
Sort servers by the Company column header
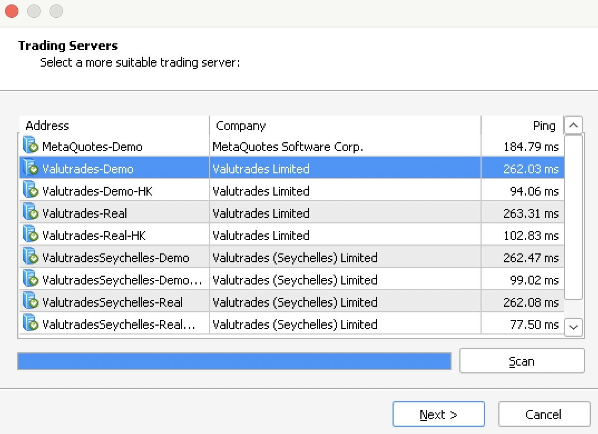pos(345,126)
